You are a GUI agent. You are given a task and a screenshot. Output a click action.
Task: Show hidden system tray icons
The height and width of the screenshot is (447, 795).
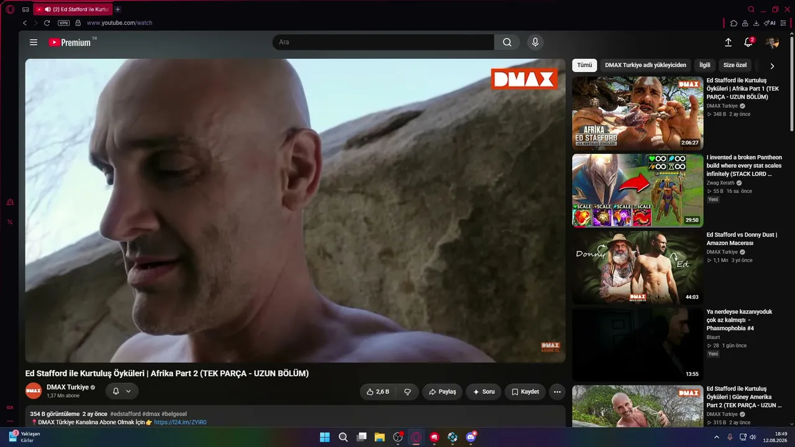point(716,437)
